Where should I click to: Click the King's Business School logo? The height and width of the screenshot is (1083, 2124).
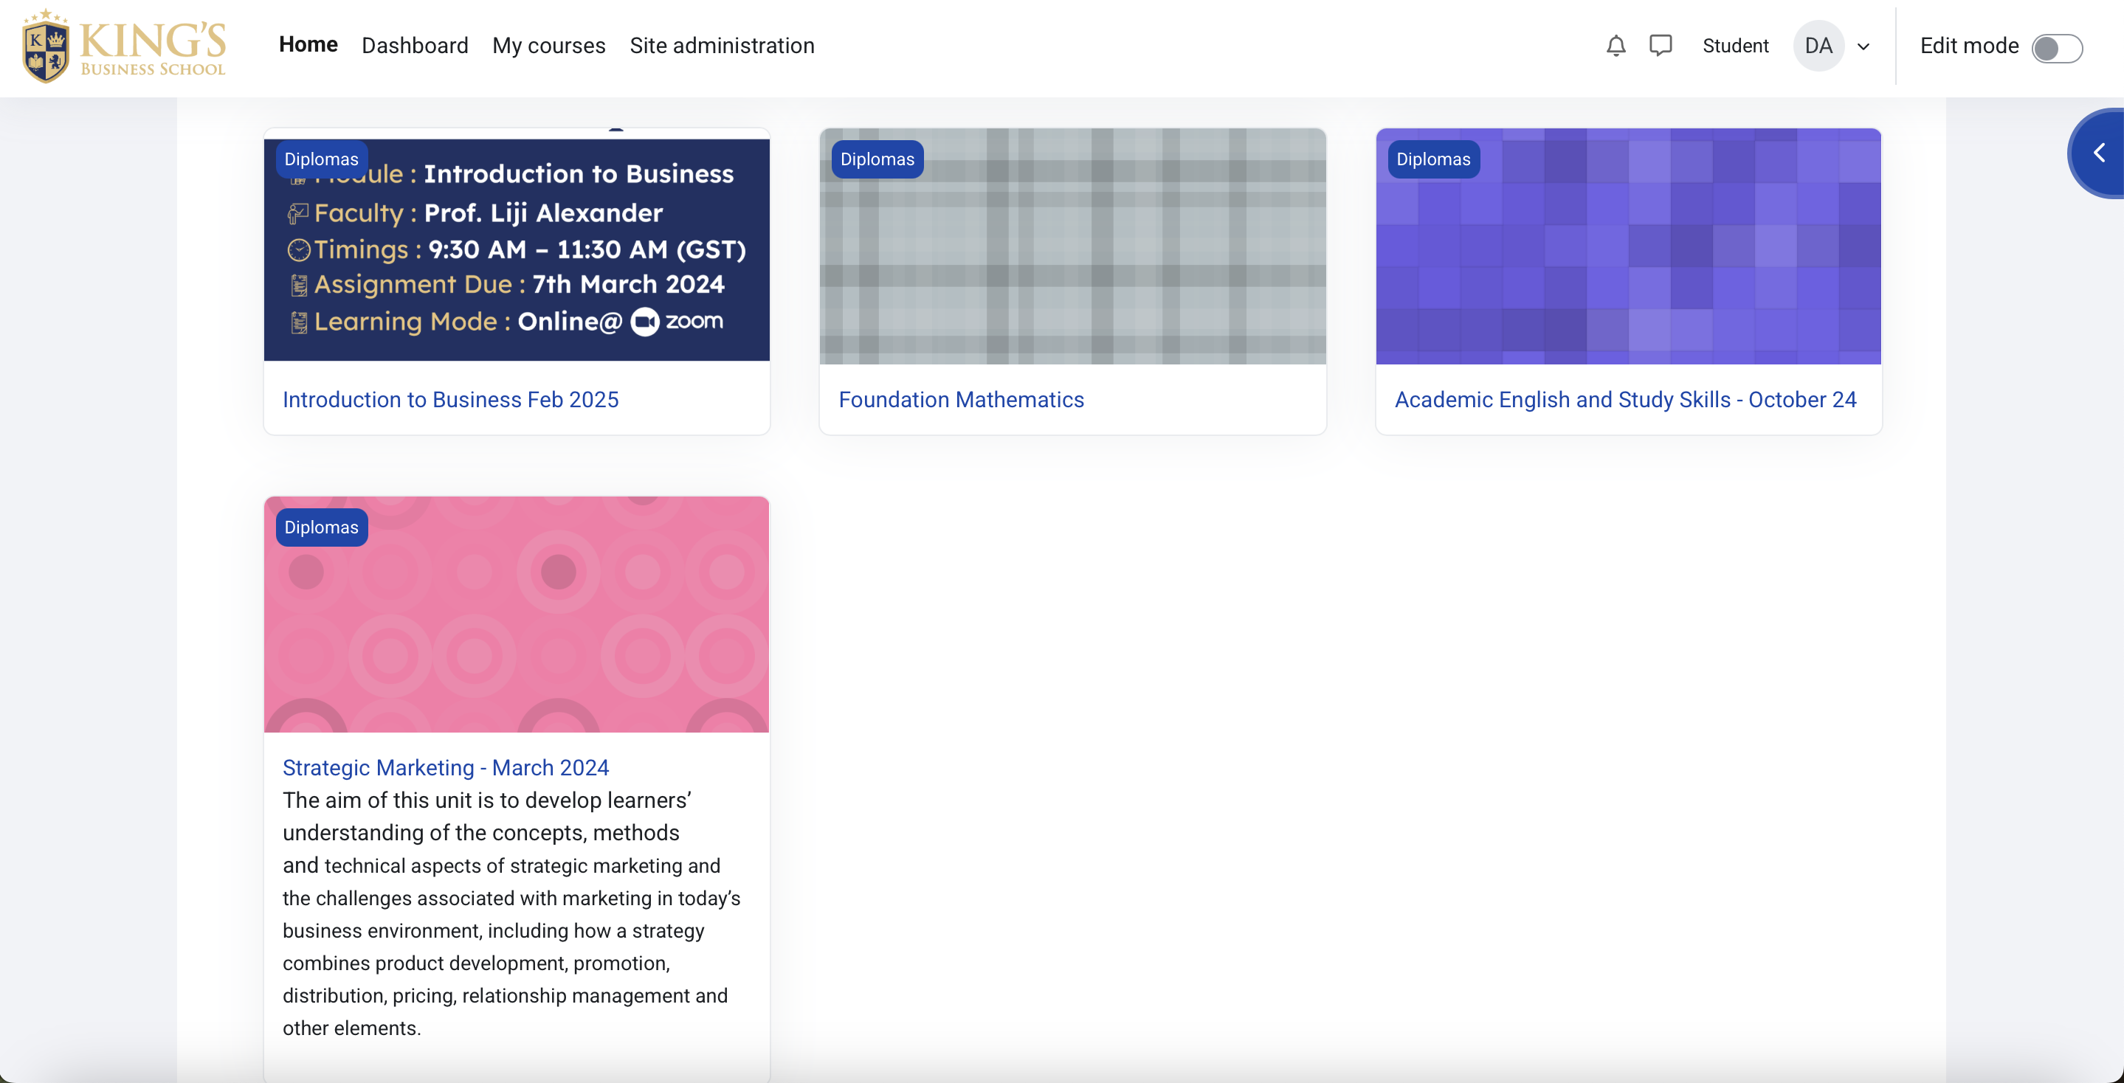[x=125, y=46]
